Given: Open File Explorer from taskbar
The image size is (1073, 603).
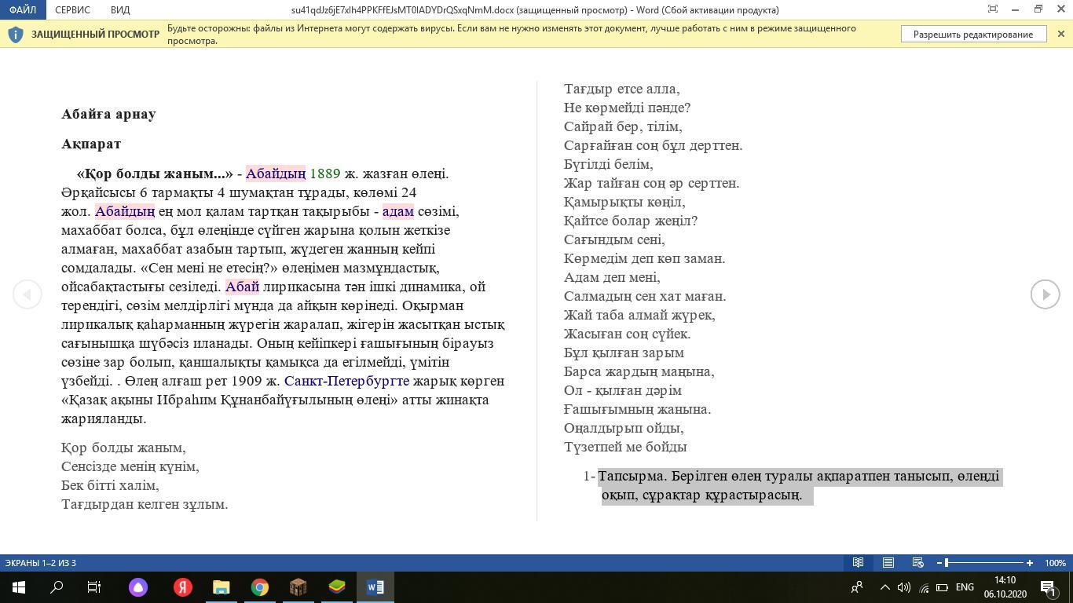Looking at the screenshot, I should pos(222,587).
